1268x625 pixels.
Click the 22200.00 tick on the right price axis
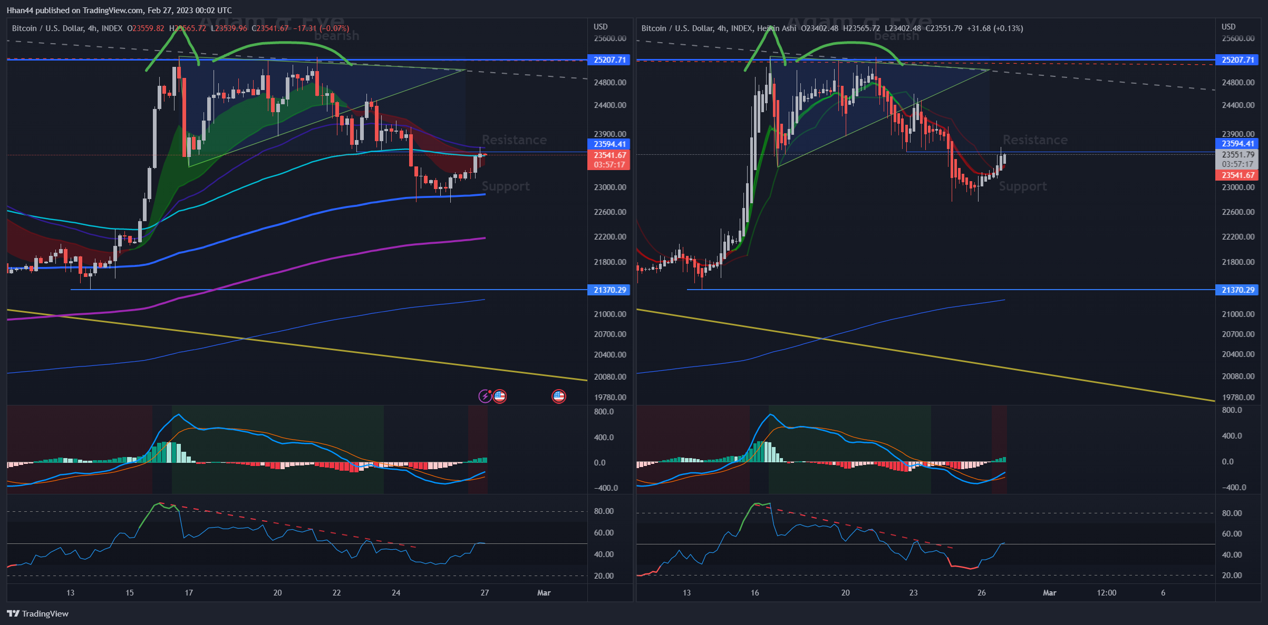tap(1238, 237)
